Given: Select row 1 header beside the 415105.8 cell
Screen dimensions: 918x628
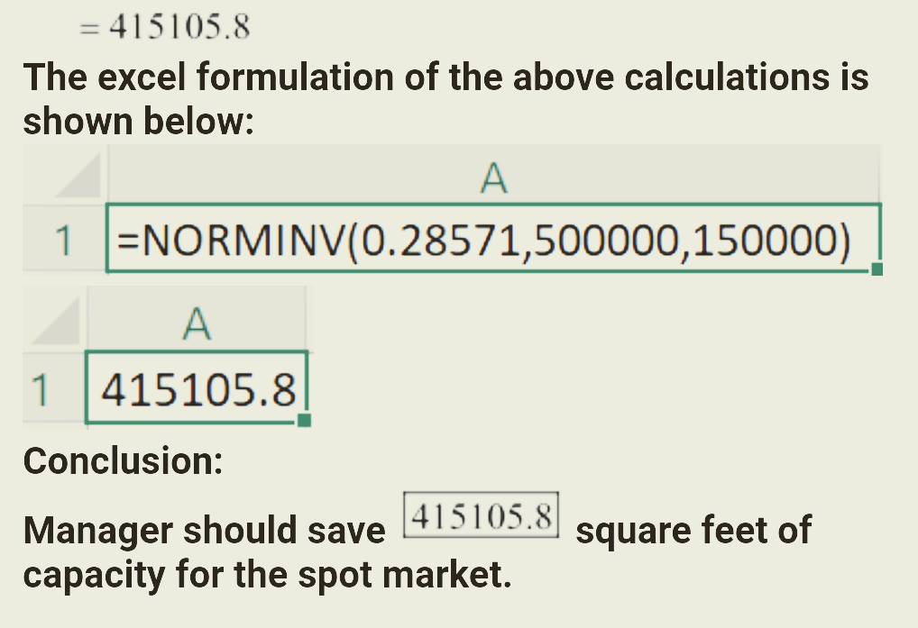Looking at the screenshot, I should click(x=39, y=389).
